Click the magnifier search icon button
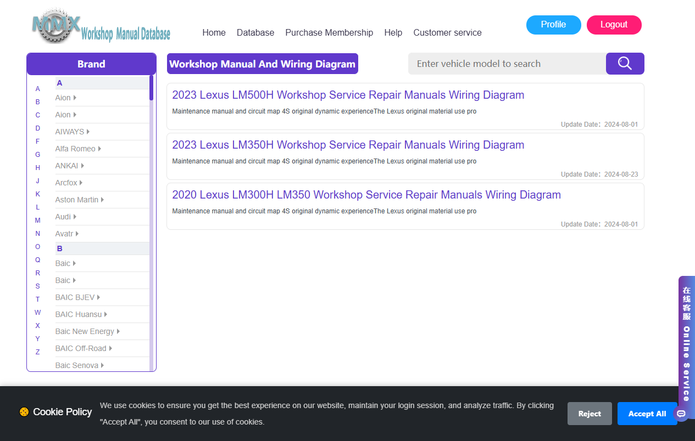This screenshot has width=695, height=441. (x=625, y=64)
